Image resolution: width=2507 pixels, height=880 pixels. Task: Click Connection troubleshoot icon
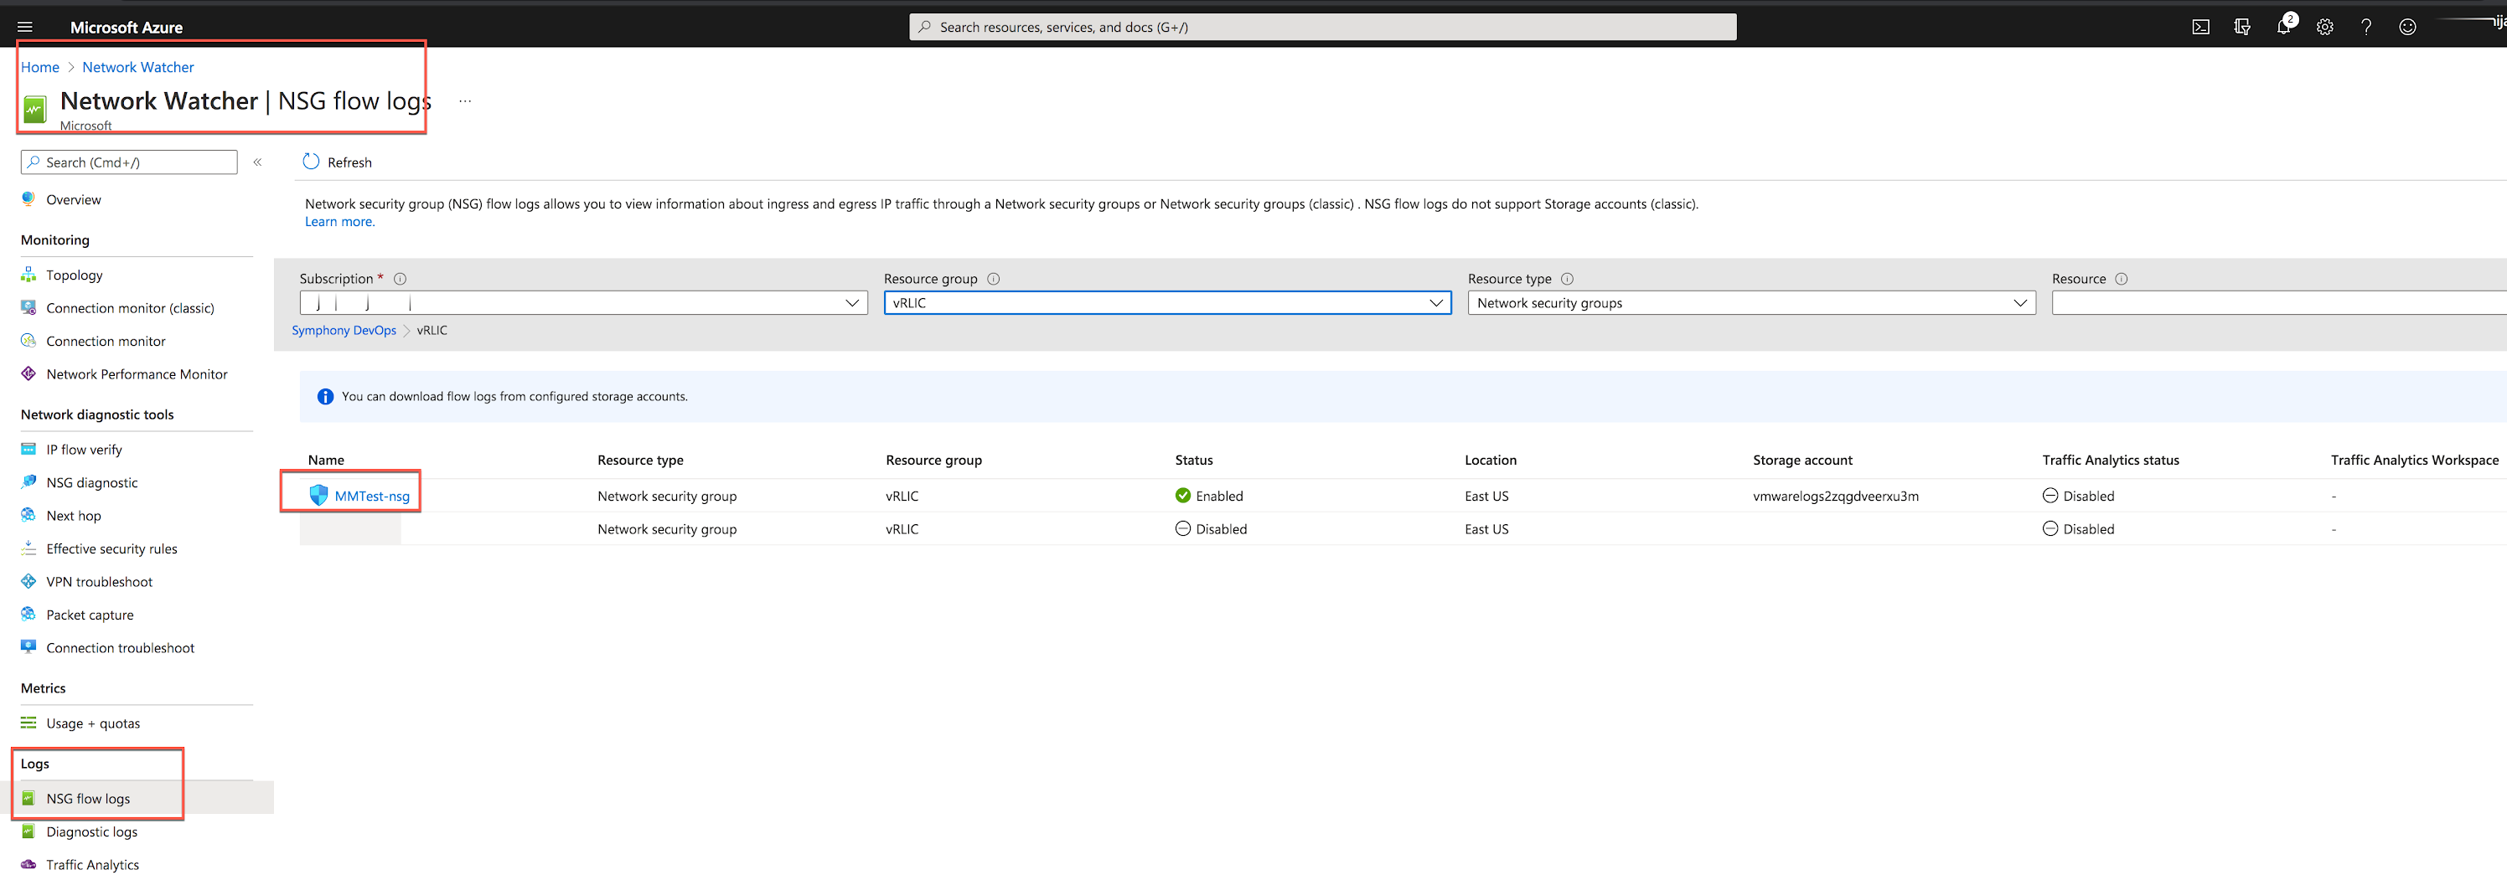coord(28,647)
